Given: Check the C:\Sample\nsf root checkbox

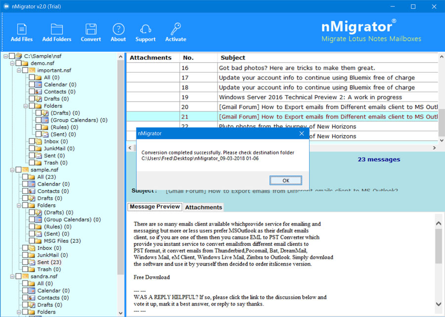Looking at the screenshot, I should pos(12,56).
